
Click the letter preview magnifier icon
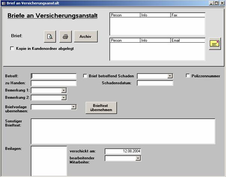(x=50, y=37)
